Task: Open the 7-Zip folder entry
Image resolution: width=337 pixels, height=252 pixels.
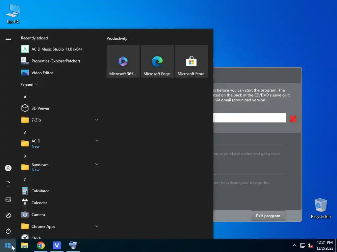Action: click(x=60, y=120)
